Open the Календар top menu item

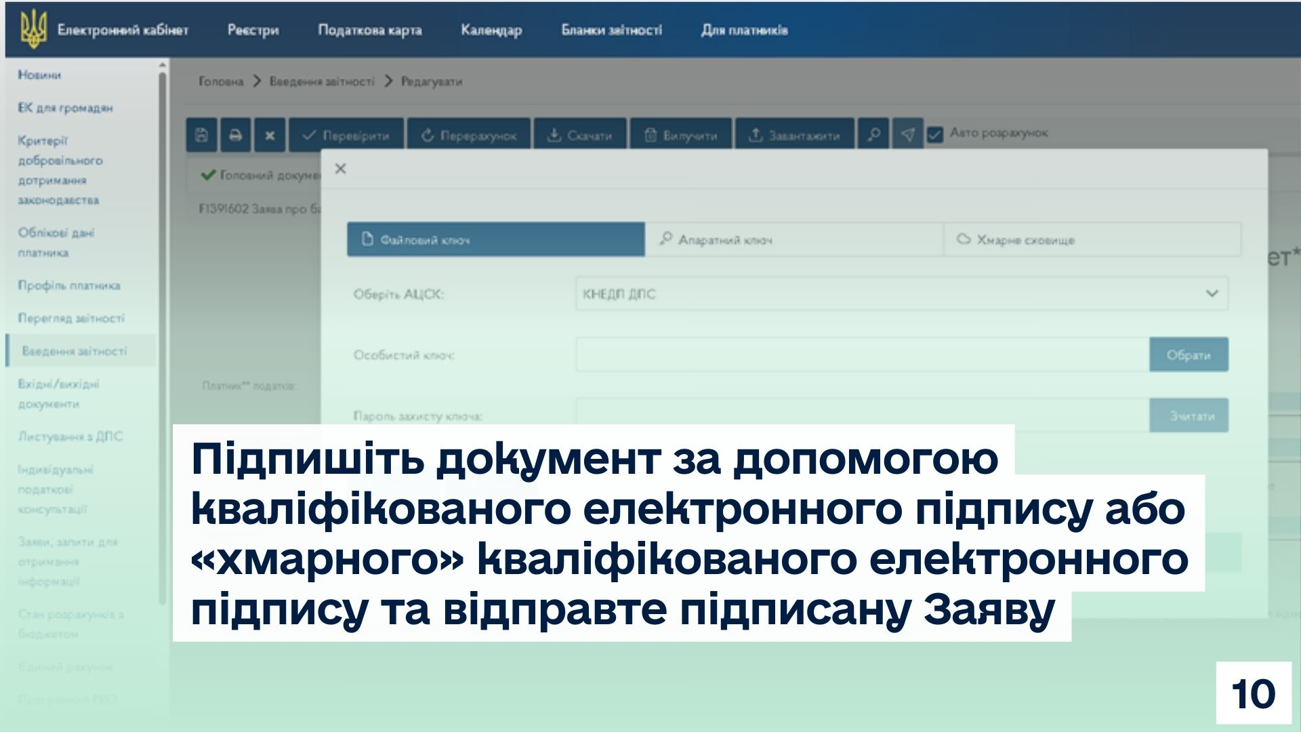[x=491, y=30]
